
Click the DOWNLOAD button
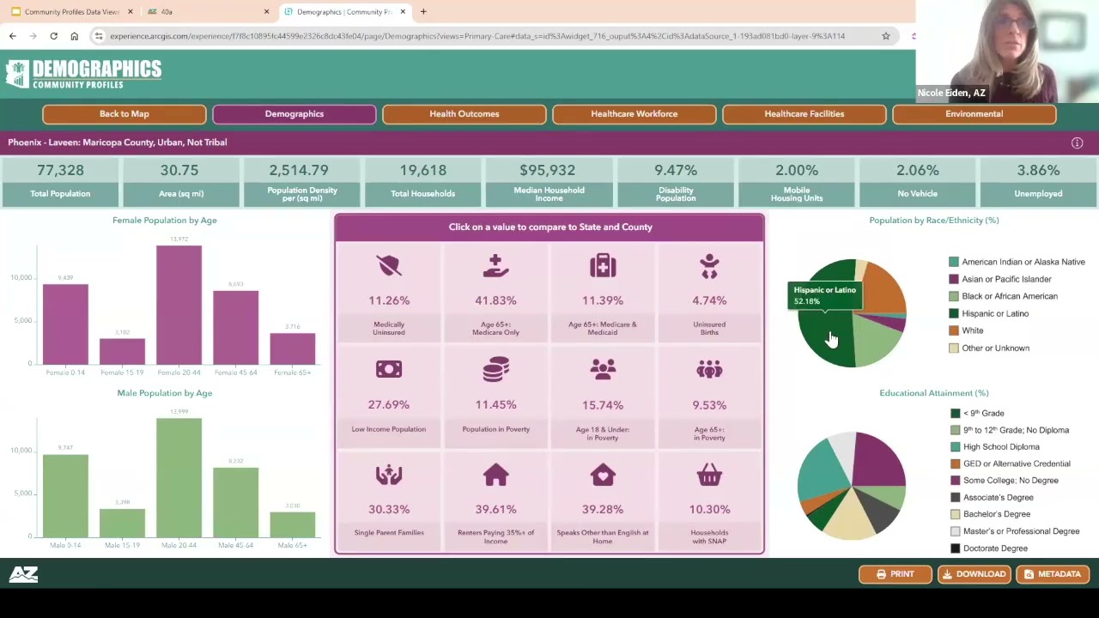click(974, 574)
